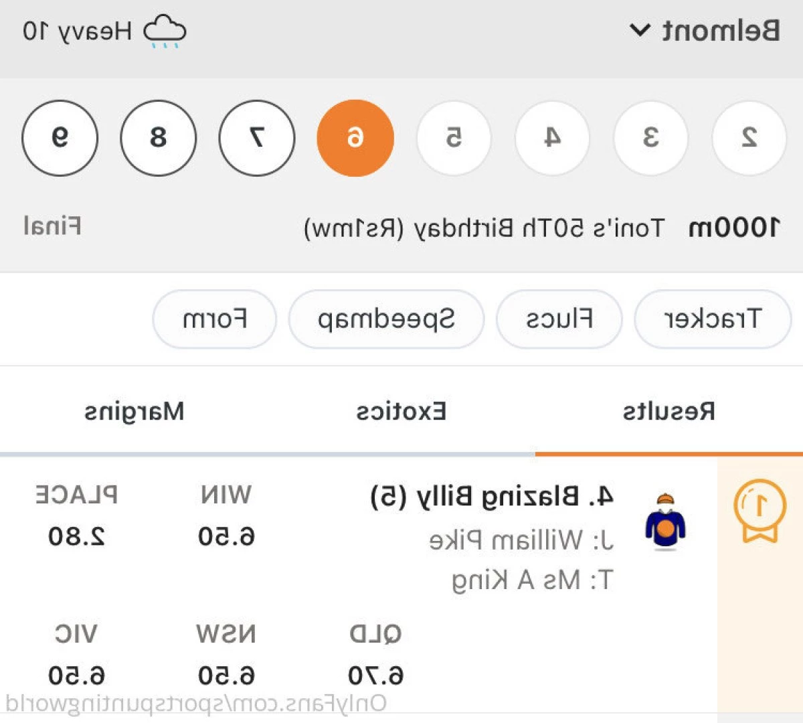The image size is (803, 723).
Task: Click the chevron arrow beside Belmont
Action: (x=640, y=31)
